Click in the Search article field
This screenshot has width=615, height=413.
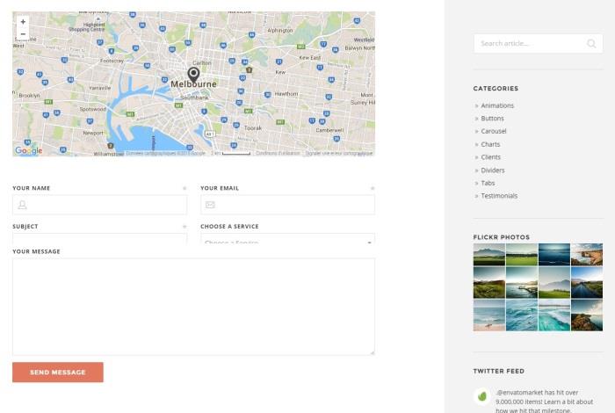point(527,44)
